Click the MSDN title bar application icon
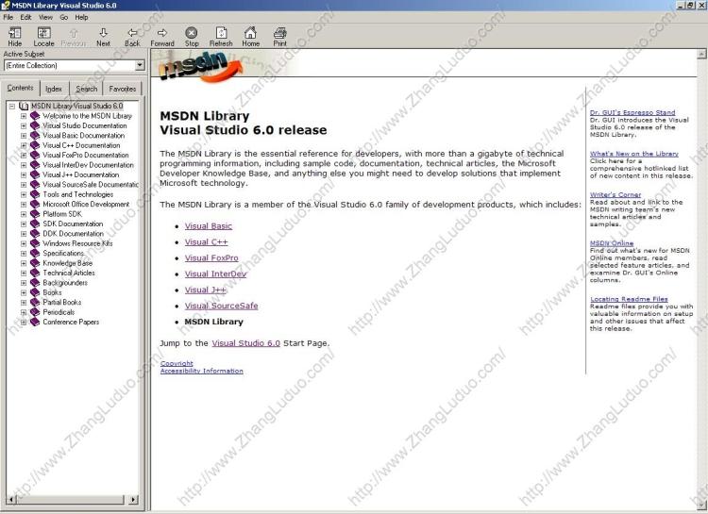708x514 pixels. [x=6, y=5]
